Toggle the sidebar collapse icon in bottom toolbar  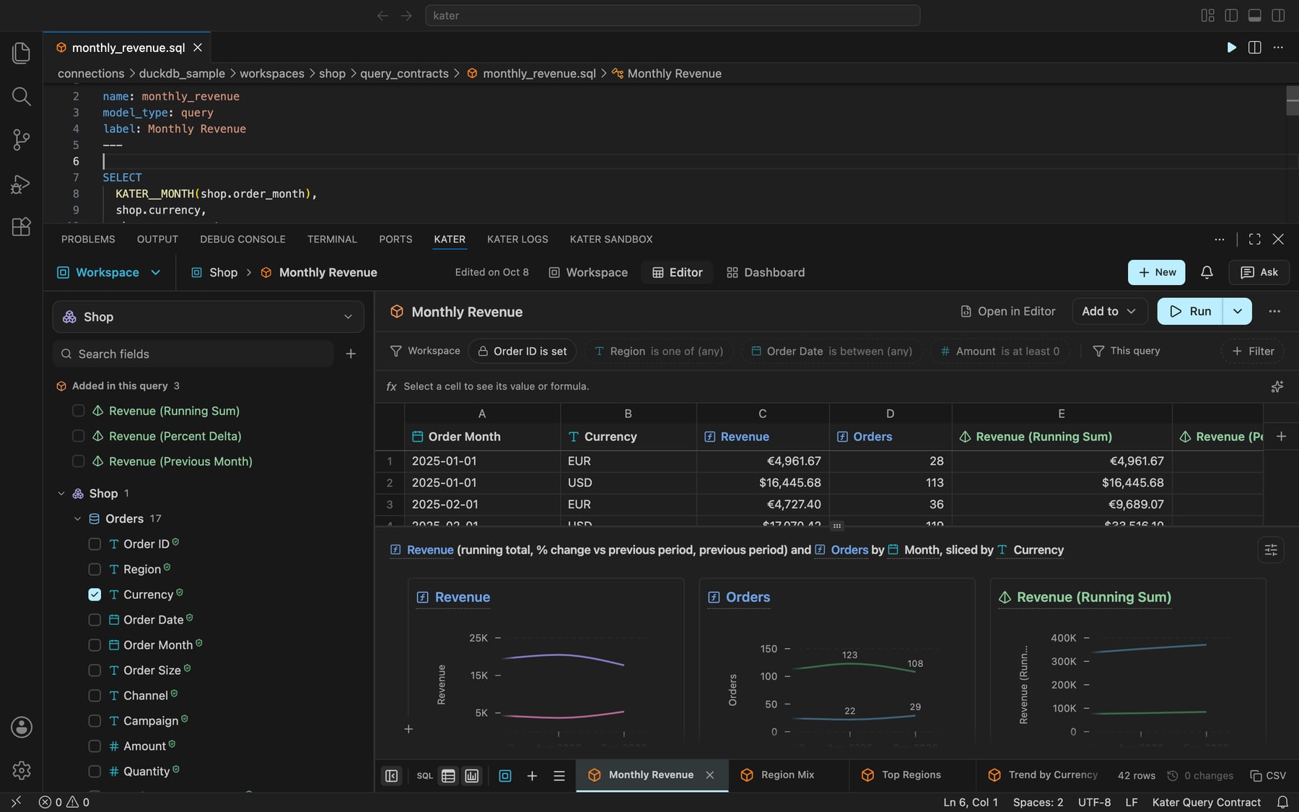tap(392, 775)
